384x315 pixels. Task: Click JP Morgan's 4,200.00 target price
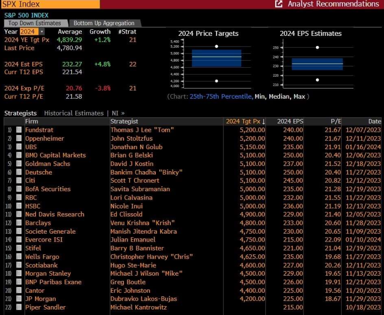(252, 299)
